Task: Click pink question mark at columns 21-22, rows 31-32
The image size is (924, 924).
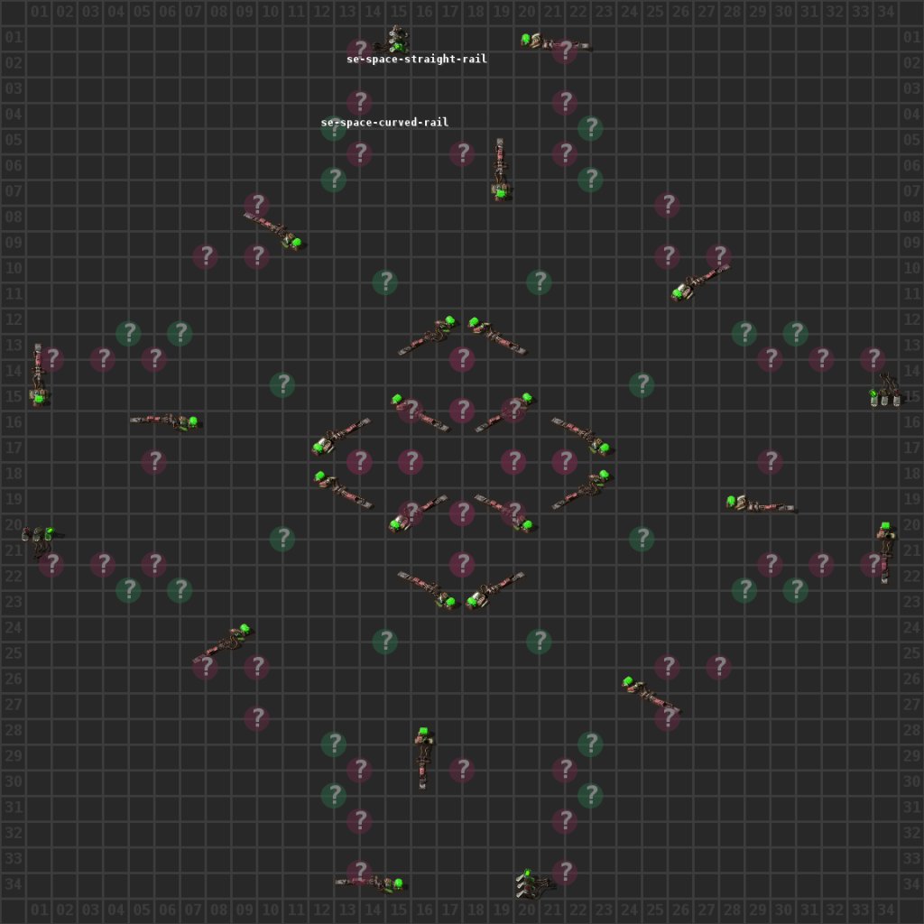Action: coord(565,821)
